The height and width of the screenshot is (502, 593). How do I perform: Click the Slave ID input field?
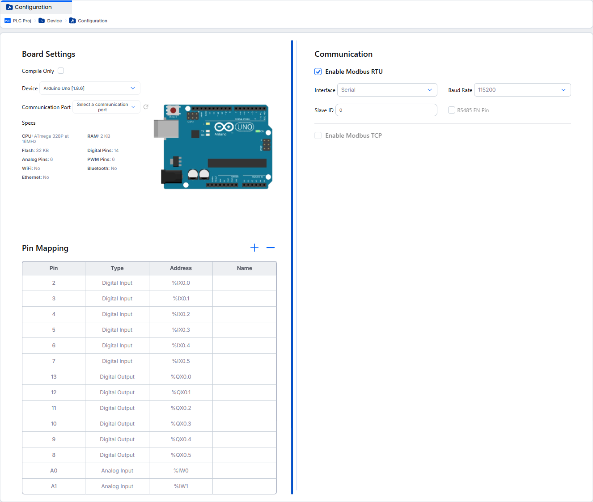coord(386,110)
